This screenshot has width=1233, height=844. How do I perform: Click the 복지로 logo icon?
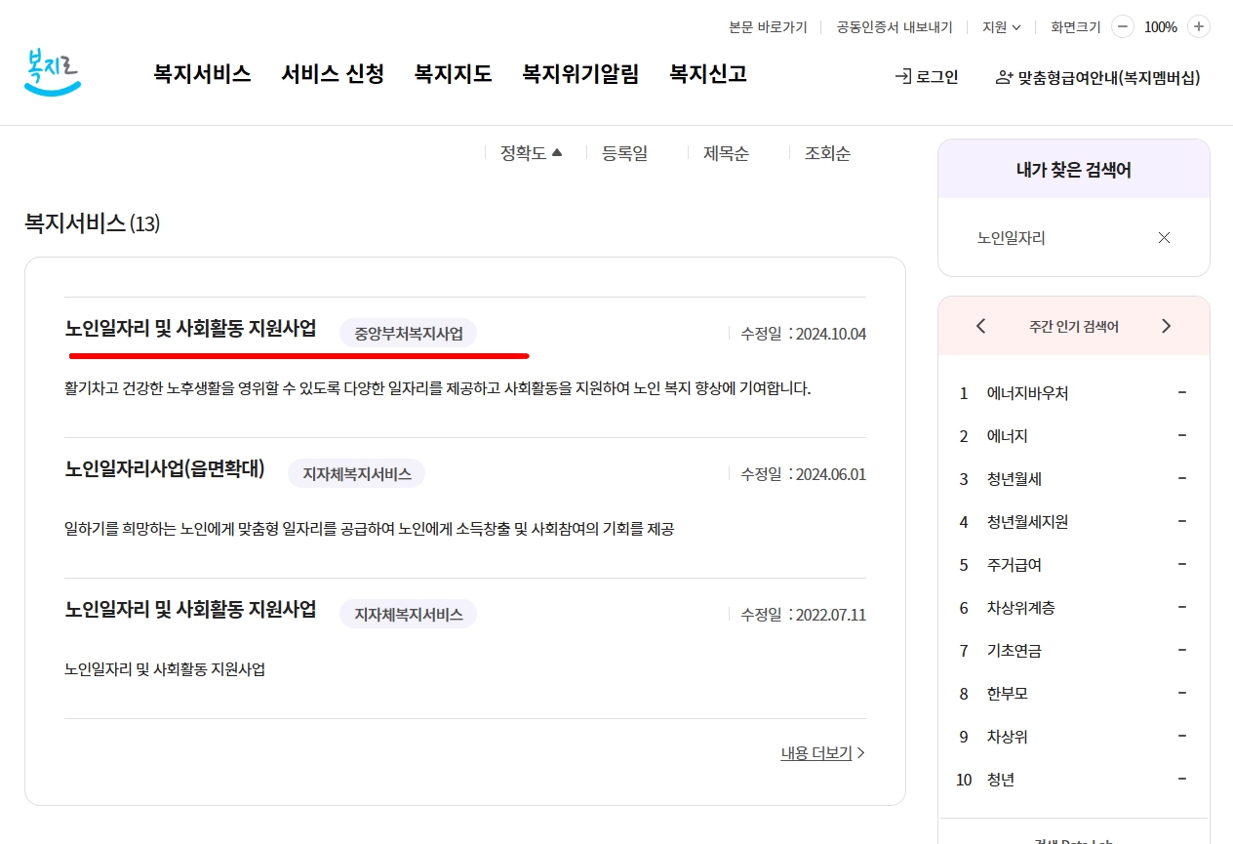[53, 73]
